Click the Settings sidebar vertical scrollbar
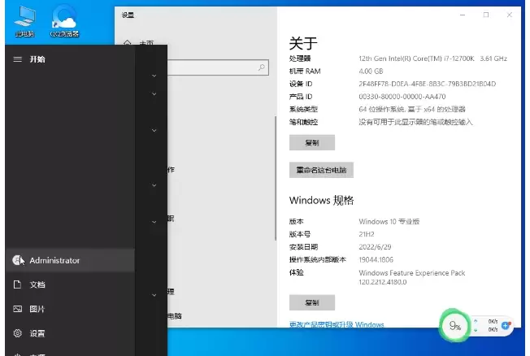 coord(276,178)
